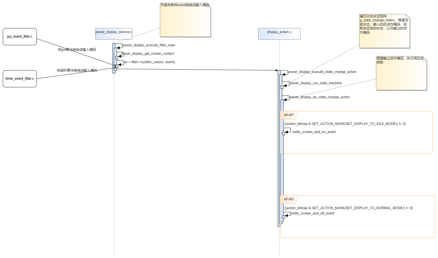Select the note above power_display_service.c
Screen dimensions: 438x258
pyautogui.click(x=185, y=20)
